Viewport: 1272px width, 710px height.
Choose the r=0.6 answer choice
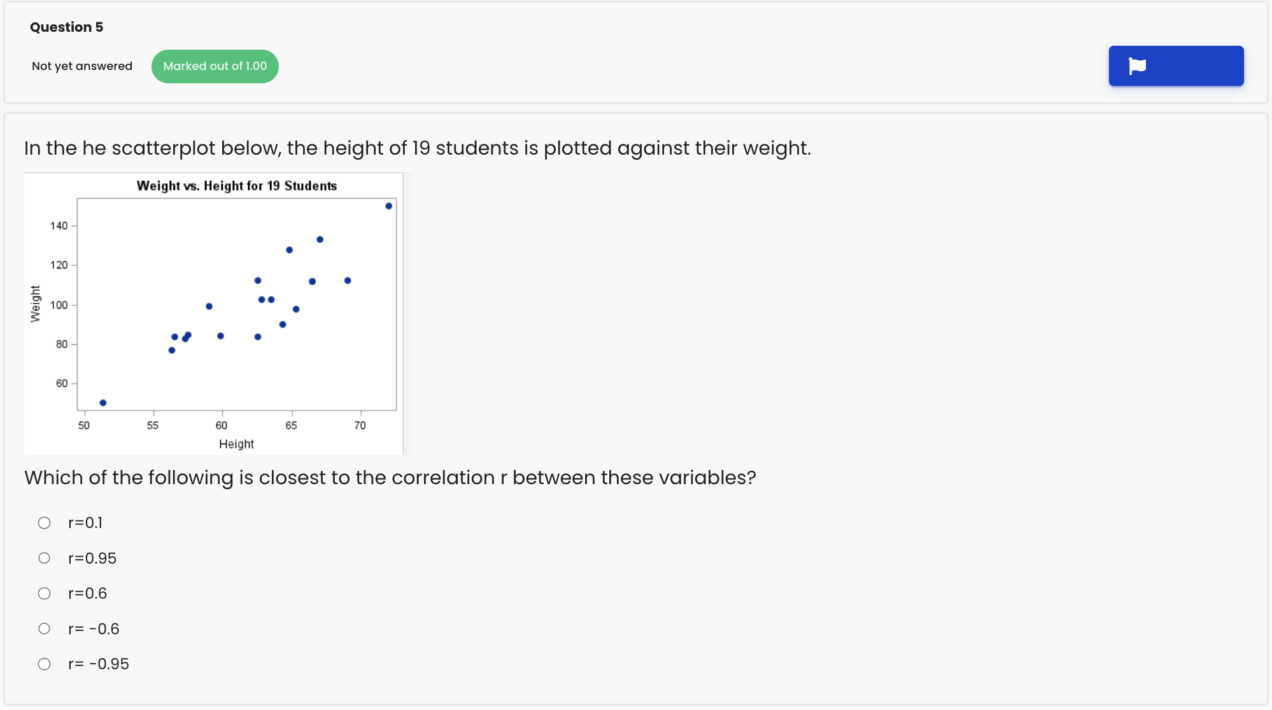coord(87,593)
